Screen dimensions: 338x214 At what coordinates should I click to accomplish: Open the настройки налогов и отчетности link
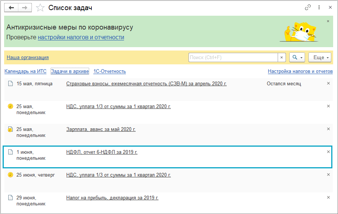81,37
